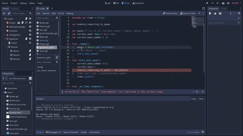Open script attached to Wave1 node

tap(30, 55)
